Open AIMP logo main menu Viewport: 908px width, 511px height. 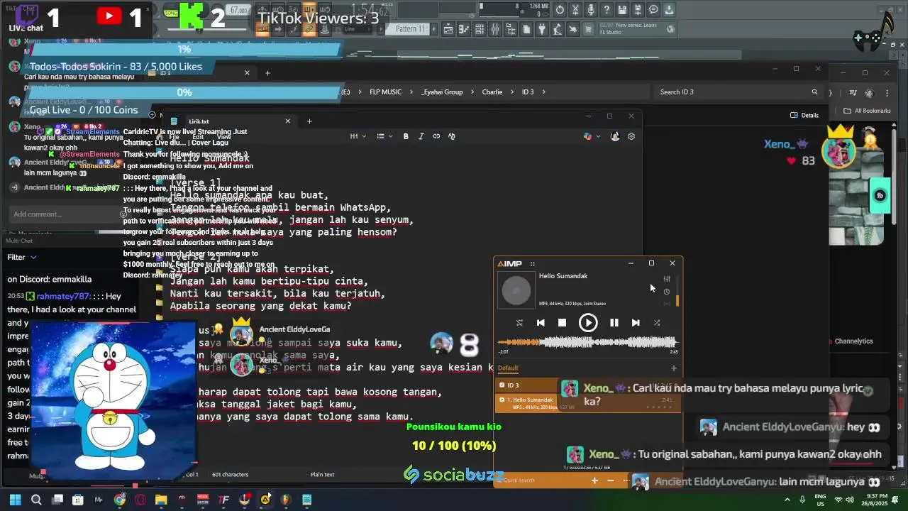click(x=509, y=263)
